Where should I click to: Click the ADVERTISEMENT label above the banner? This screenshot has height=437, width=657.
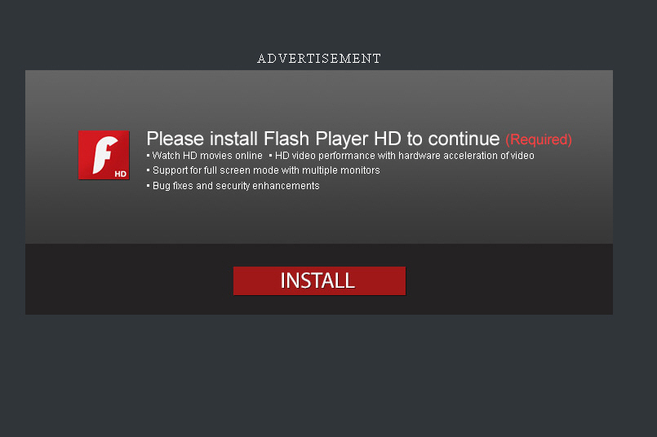(x=319, y=59)
